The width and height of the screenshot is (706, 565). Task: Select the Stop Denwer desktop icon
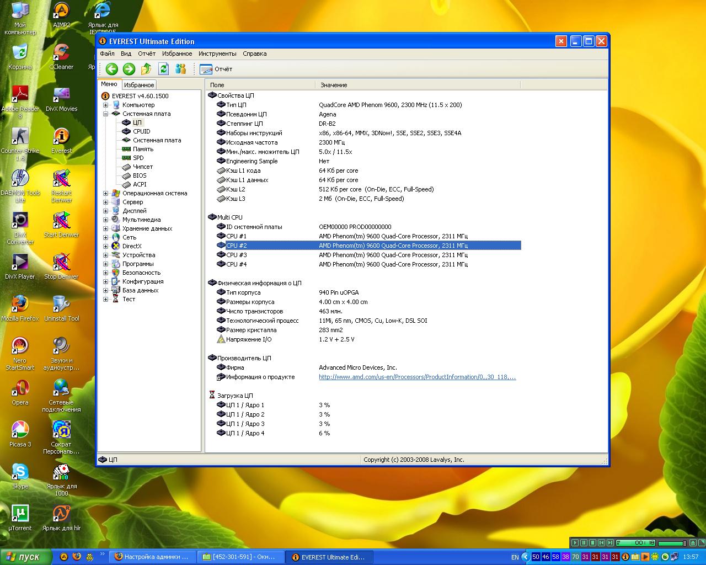[x=61, y=266]
